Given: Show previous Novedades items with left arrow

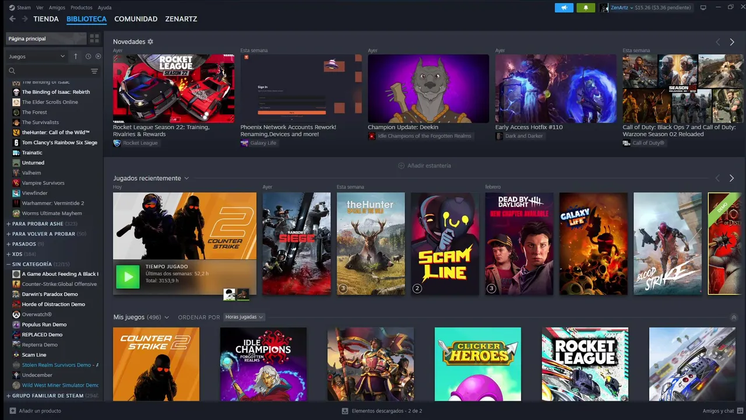Looking at the screenshot, I should pos(717,42).
